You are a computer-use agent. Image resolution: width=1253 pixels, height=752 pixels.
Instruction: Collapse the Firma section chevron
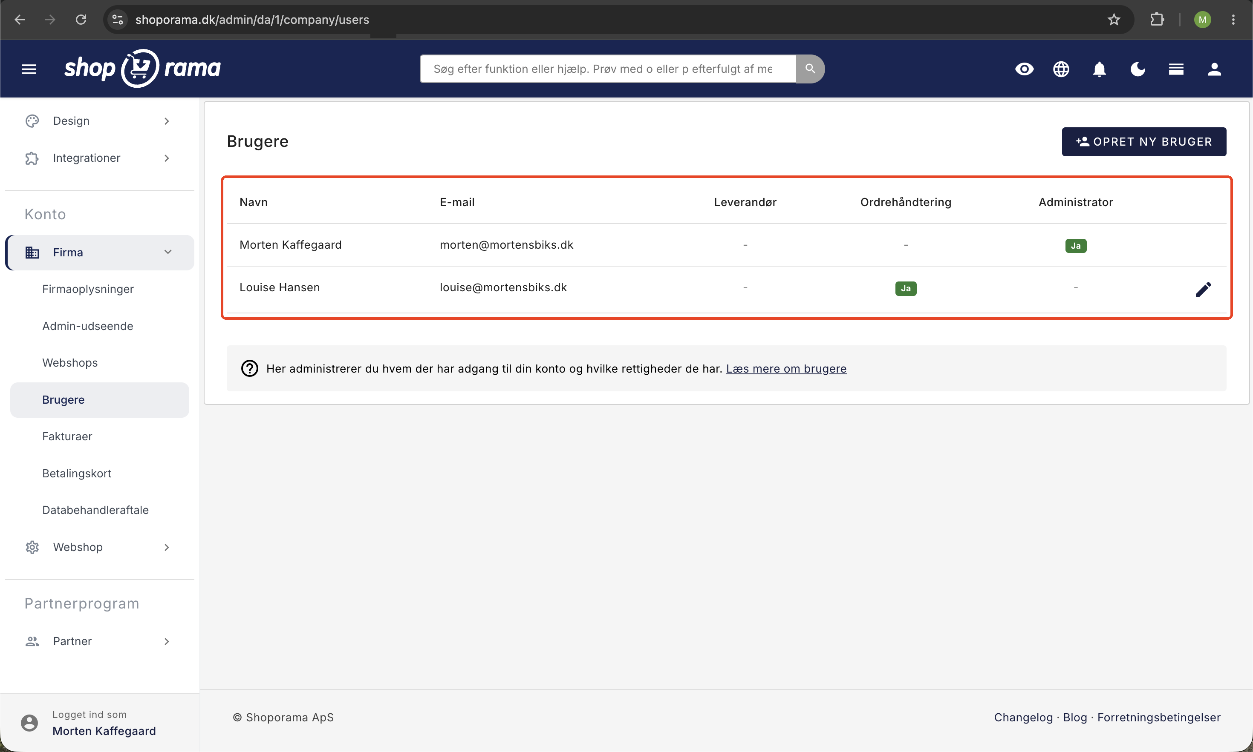pyautogui.click(x=168, y=252)
